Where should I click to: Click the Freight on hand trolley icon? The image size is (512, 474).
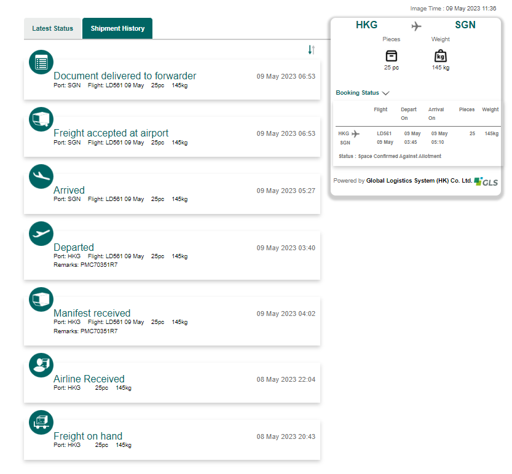pyautogui.click(x=41, y=422)
